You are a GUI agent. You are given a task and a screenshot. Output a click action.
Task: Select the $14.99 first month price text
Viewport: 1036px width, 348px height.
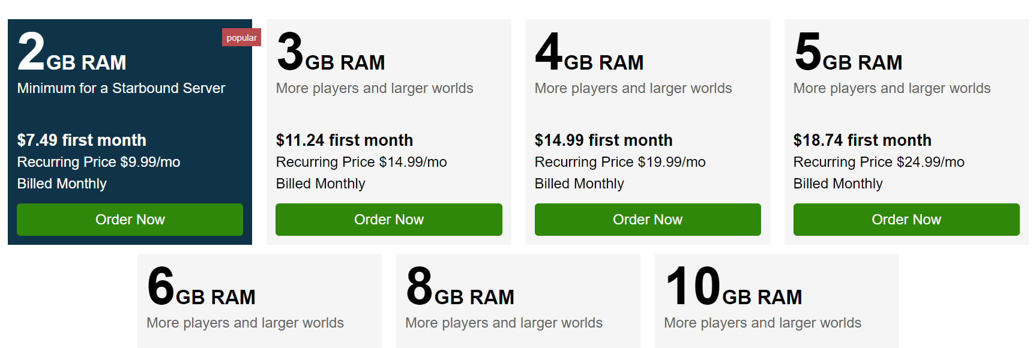[x=603, y=140]
